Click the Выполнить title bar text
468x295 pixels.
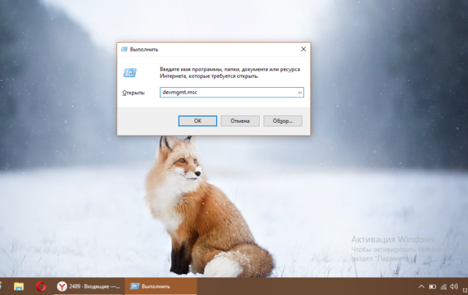[144, 50]
